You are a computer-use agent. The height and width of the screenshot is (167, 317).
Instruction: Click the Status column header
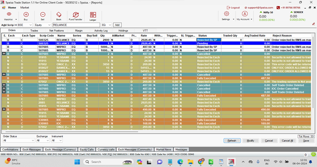tap(208, 36)
